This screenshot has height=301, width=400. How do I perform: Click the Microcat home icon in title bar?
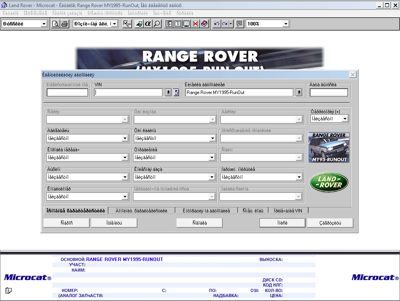coord(4,5)
